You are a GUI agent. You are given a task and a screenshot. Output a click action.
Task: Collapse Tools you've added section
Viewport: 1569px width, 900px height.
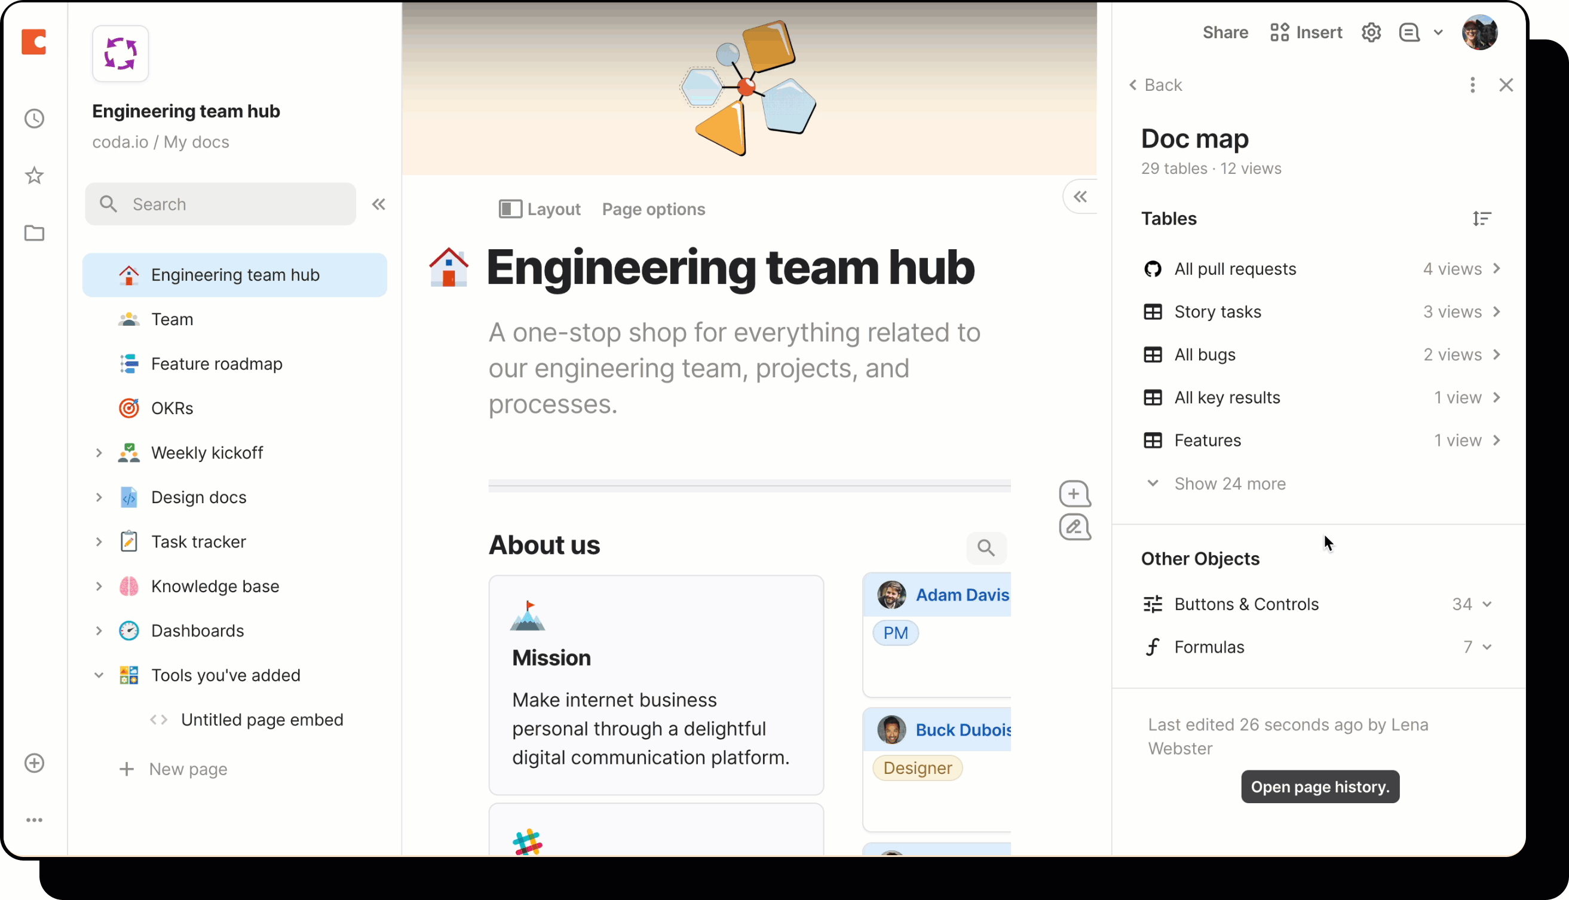[99, 675]
